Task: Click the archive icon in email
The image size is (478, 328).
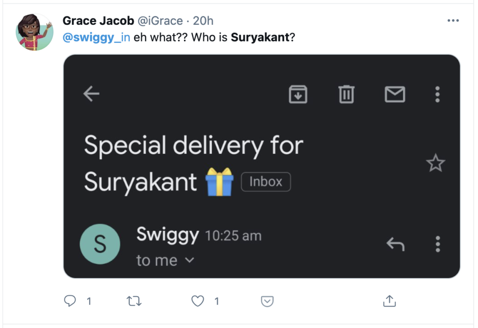Action: coord(298,94)
